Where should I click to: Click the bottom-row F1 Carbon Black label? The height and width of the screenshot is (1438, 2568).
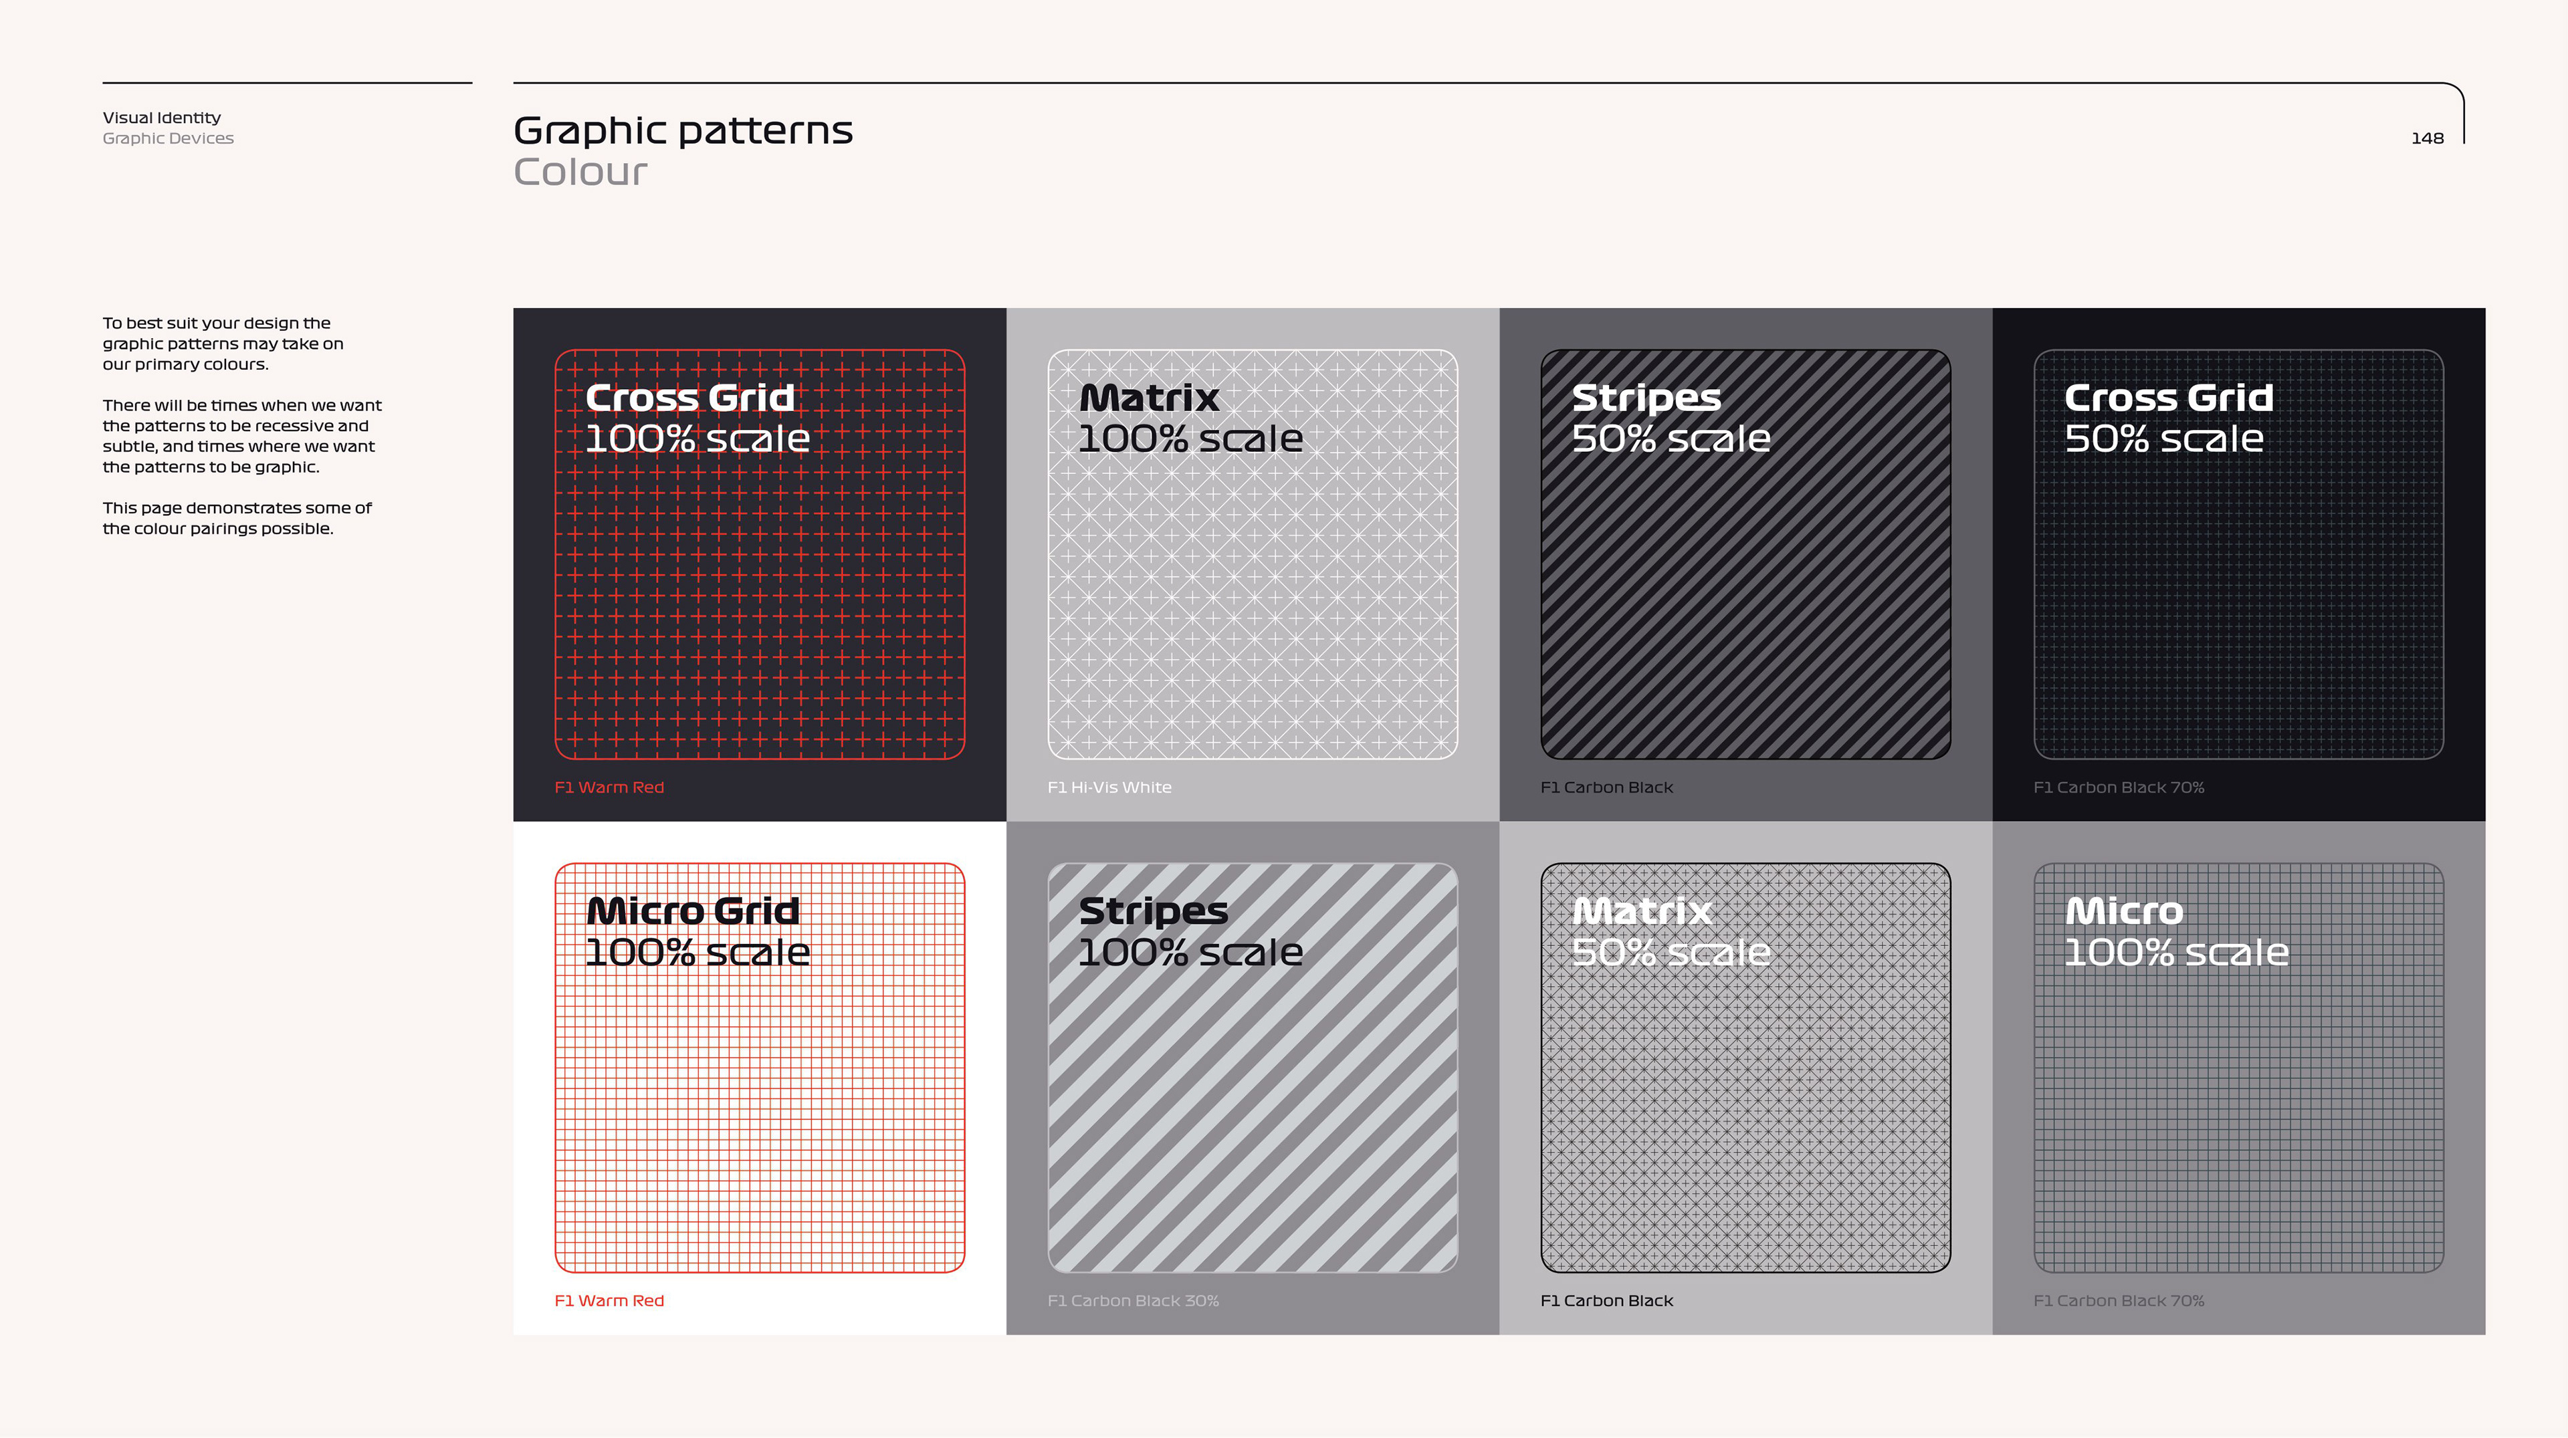pyautogui.click(x=1606, y=1300)
